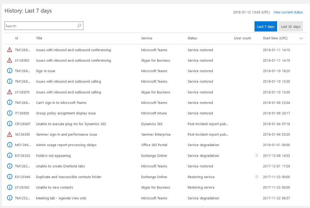Image resolution: width=310 pixels, height=208 pixels.
Task: Open Unable to create OneNote tabs incident
Action: coord(60,166)
